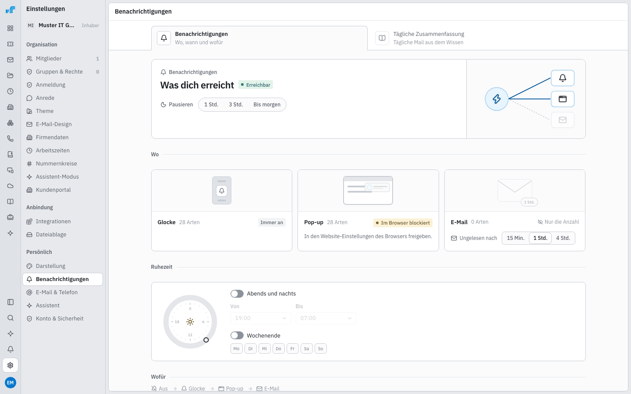Screen dimensions: 631x394
Task: Open the ticket icon in the left rail
Action: tap(11, 44)
